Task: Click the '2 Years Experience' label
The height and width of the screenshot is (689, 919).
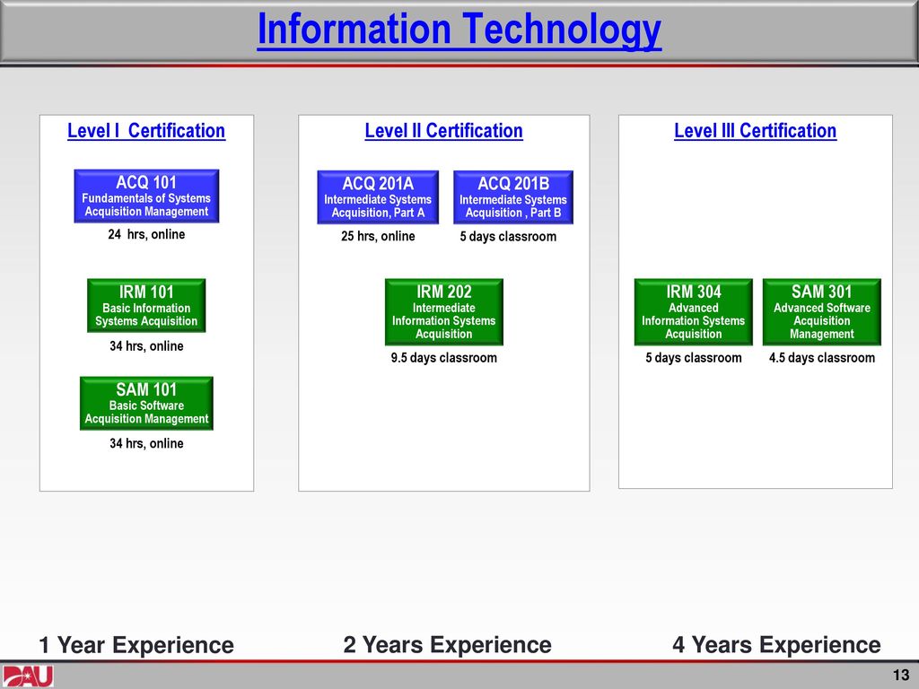Action: [447, 644]
